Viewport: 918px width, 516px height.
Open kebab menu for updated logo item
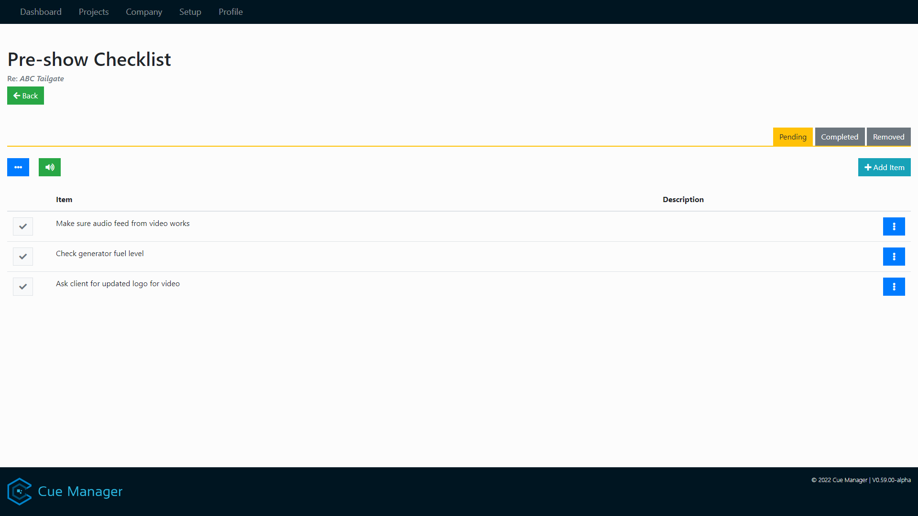click(x=894, y=287)
